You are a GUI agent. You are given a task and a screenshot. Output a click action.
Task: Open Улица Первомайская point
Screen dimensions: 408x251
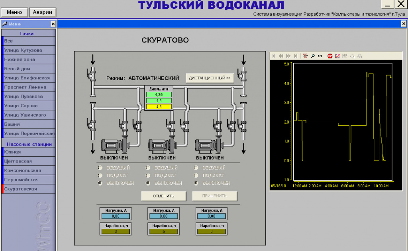tap(29, 133)
